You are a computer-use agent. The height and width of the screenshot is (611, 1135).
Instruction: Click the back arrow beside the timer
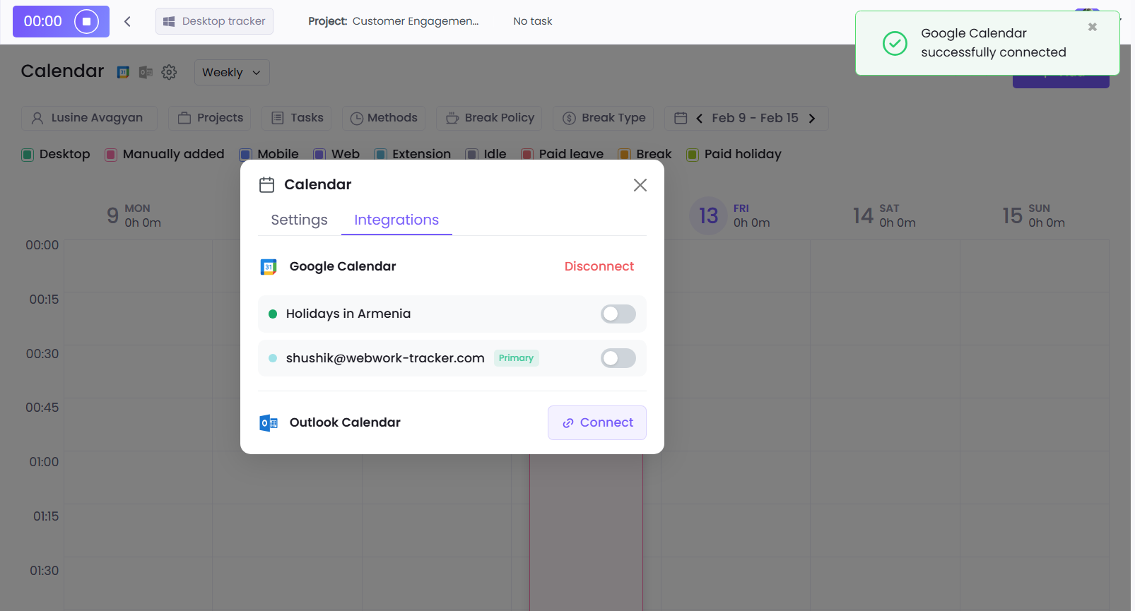[x=127, y=21]
